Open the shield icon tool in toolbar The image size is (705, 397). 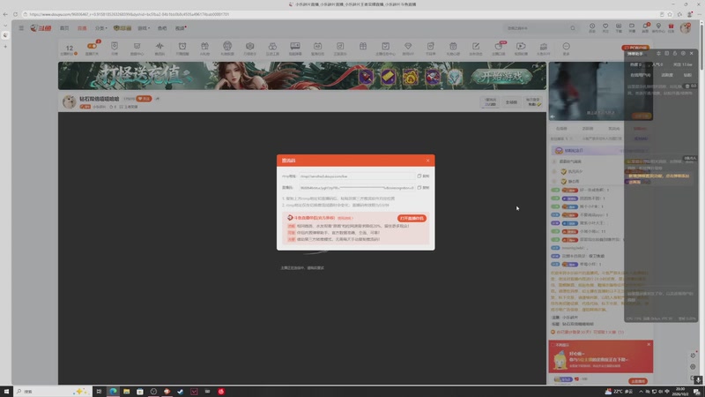click(x=115, y=47)
